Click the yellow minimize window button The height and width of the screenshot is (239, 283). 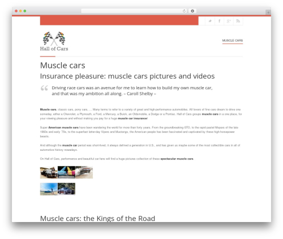pyautogui.click(x=20, y=11)
